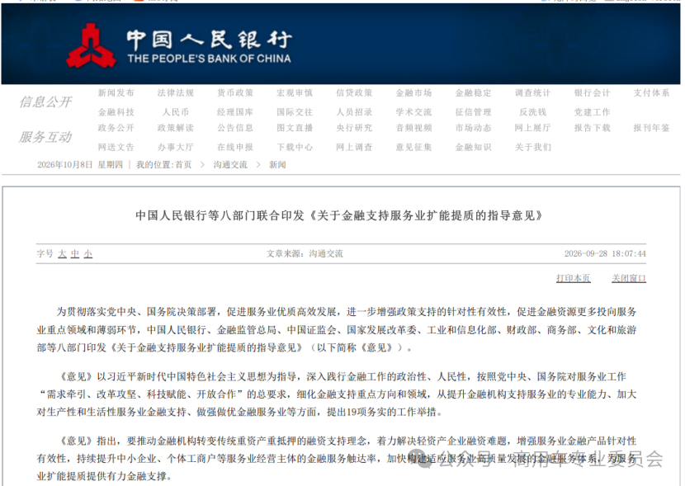Open the 支付体系 menu link
Screen dimensions: 685x486
coord(651,93)
